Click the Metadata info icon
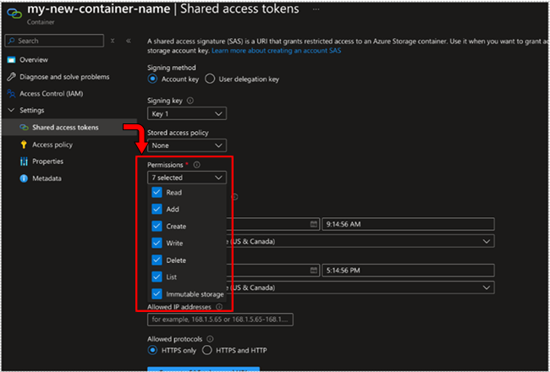Viewport: 550px width, 372px height. tap(24, 178)
